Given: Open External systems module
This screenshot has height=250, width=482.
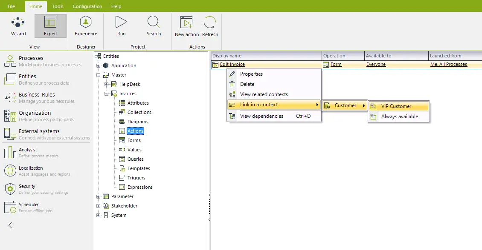Looking at the screenshot, I should (x=46, y=134).
